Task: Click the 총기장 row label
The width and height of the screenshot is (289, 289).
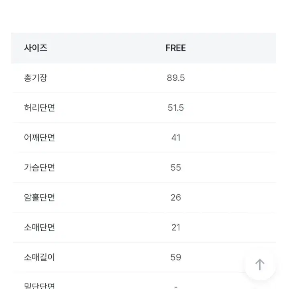Action: point(36,78)
